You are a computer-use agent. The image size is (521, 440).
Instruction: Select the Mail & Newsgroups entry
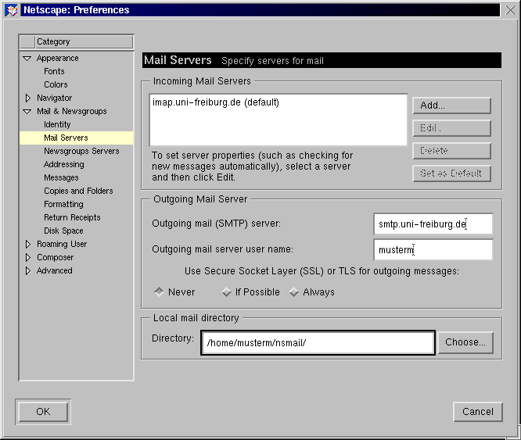pyautogui.click(x=72, y=111)
